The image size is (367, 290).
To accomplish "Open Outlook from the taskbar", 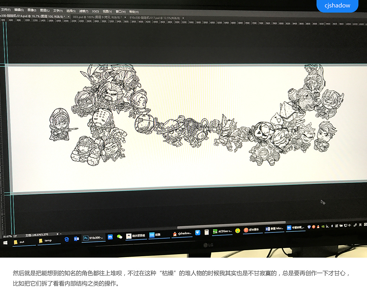I will (x=76, y=239).
